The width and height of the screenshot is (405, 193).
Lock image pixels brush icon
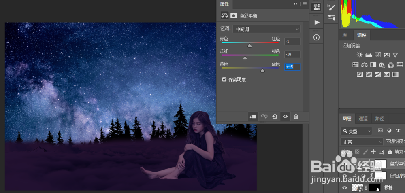tap(365, 152)
